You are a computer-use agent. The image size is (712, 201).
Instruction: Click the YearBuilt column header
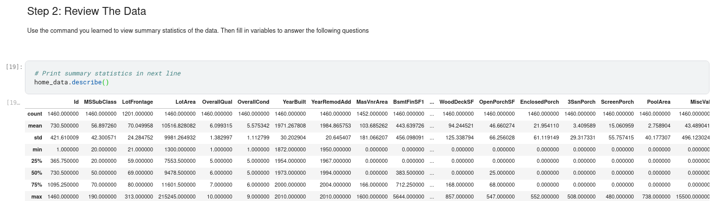point(294,102)
